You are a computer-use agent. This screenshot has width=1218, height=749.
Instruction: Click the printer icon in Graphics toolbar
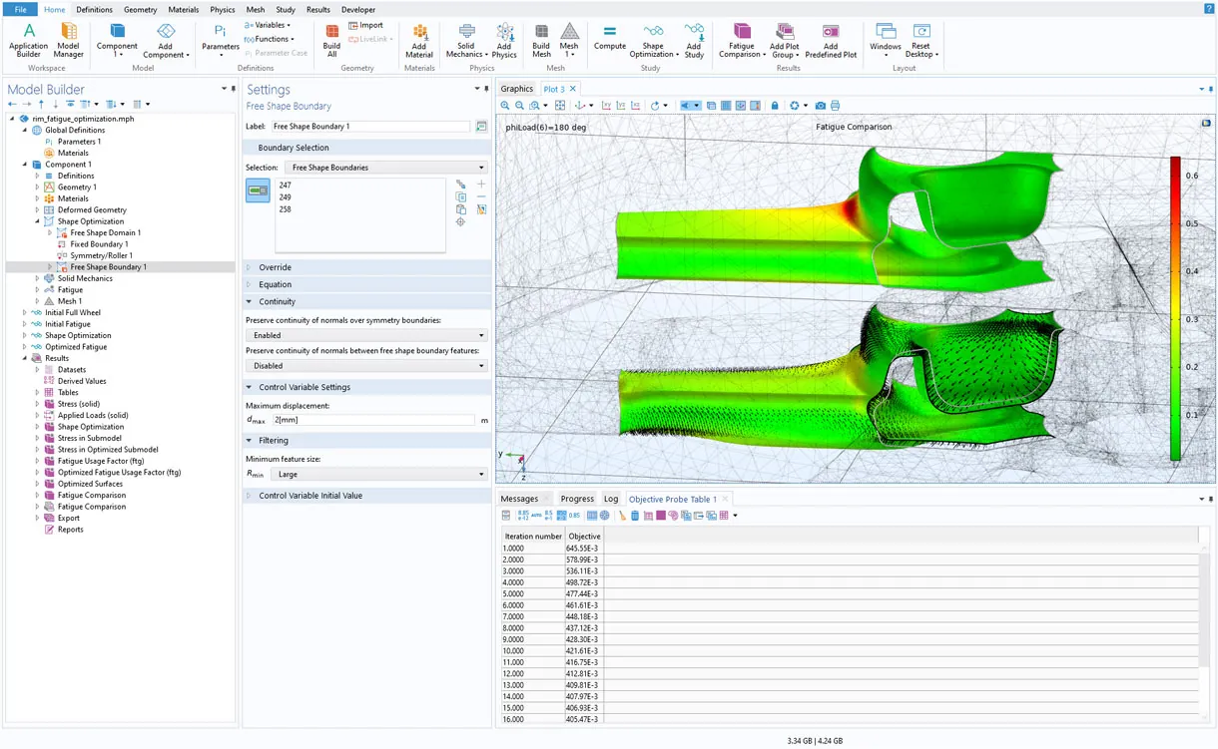[835, 106]
